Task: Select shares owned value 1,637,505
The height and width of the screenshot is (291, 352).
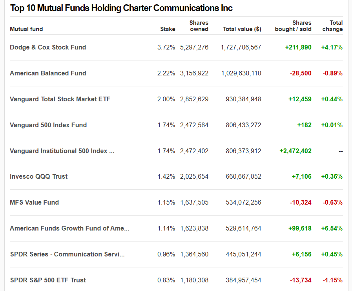Action: coord(194,203)
